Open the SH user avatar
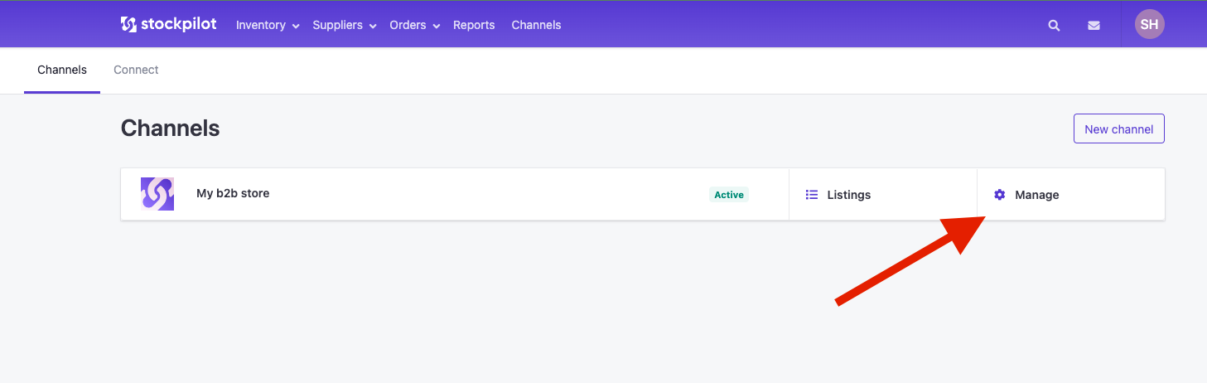1207x383 pixels. 1149,24
